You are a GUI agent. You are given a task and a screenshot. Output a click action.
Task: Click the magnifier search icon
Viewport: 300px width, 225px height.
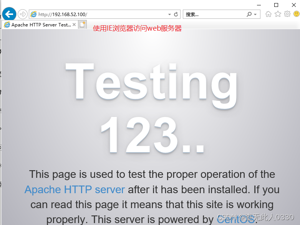point(249,14)
